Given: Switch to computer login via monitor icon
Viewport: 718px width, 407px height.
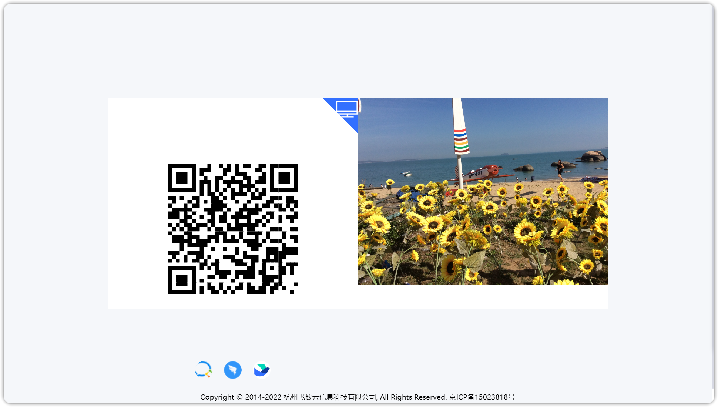Looking at the screenshot, I should tap(346, 109).
